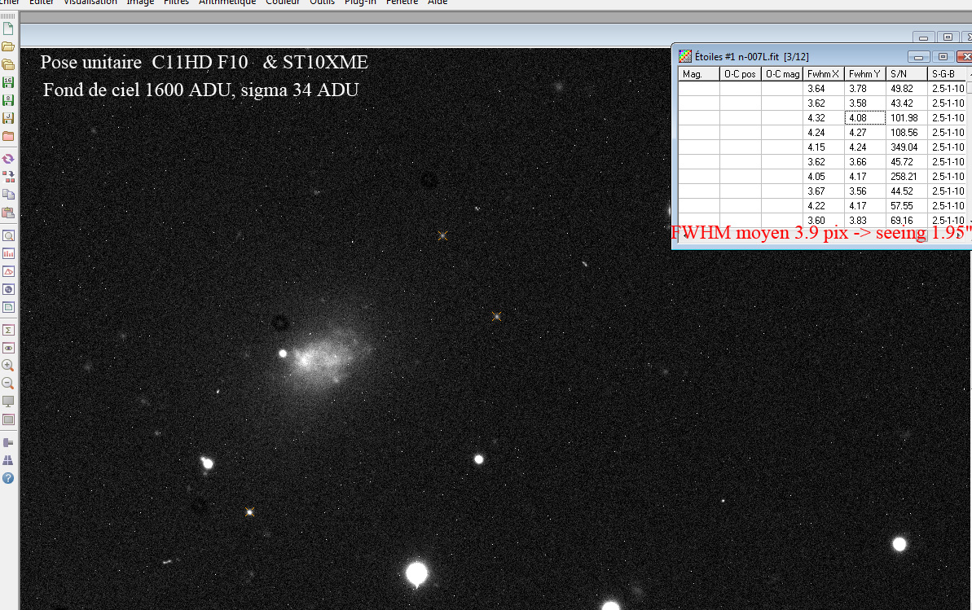Open the Aide menu

437,2
